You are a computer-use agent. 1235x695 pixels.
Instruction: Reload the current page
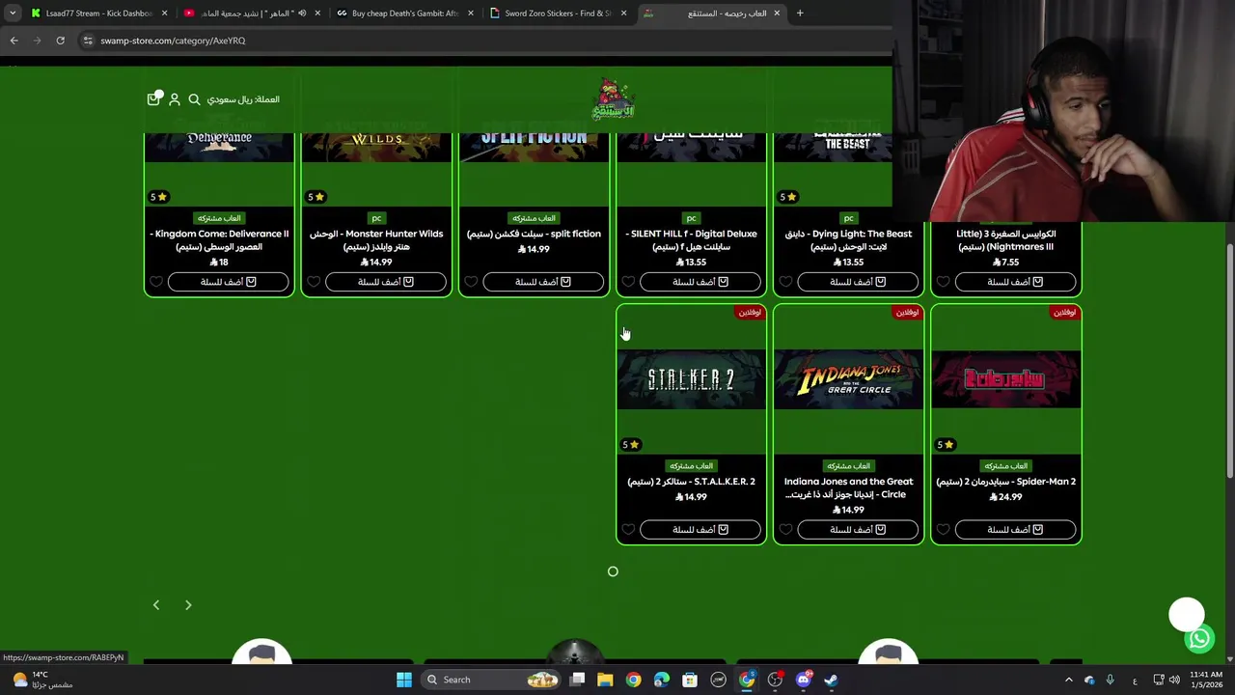pos(60,41)
